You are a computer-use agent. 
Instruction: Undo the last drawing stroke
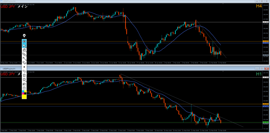[24, 71]
